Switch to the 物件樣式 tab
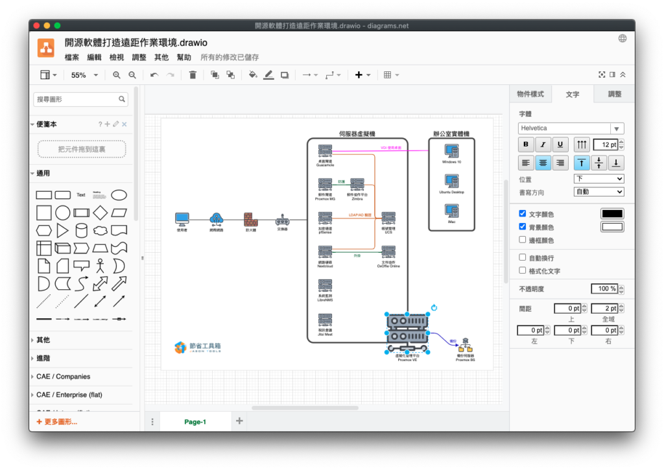Screen dimensions: 664x470 coord(530,94)
